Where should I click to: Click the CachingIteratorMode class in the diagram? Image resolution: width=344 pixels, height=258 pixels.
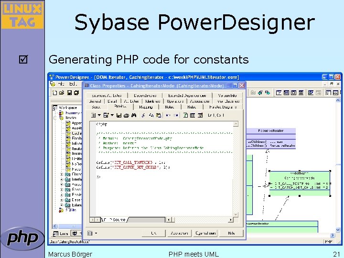point(300,183)
